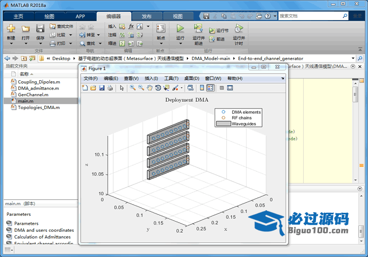This screenshot has width=368, height=257.
Task: Open Figure 1 Edit (编辑) menu
Action: 111,79
